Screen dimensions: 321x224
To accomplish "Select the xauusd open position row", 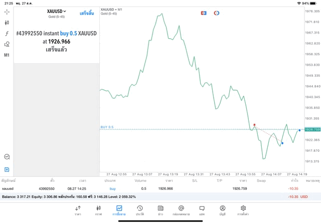I will (150, 188).
